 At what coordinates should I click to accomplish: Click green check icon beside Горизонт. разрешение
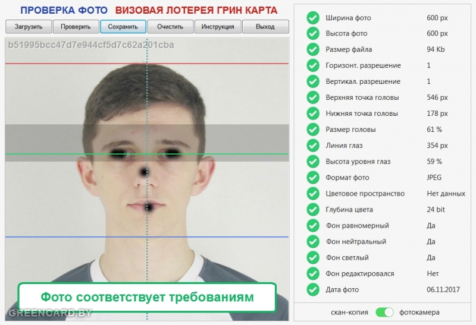pyautogui.click(x=313, y=65)
